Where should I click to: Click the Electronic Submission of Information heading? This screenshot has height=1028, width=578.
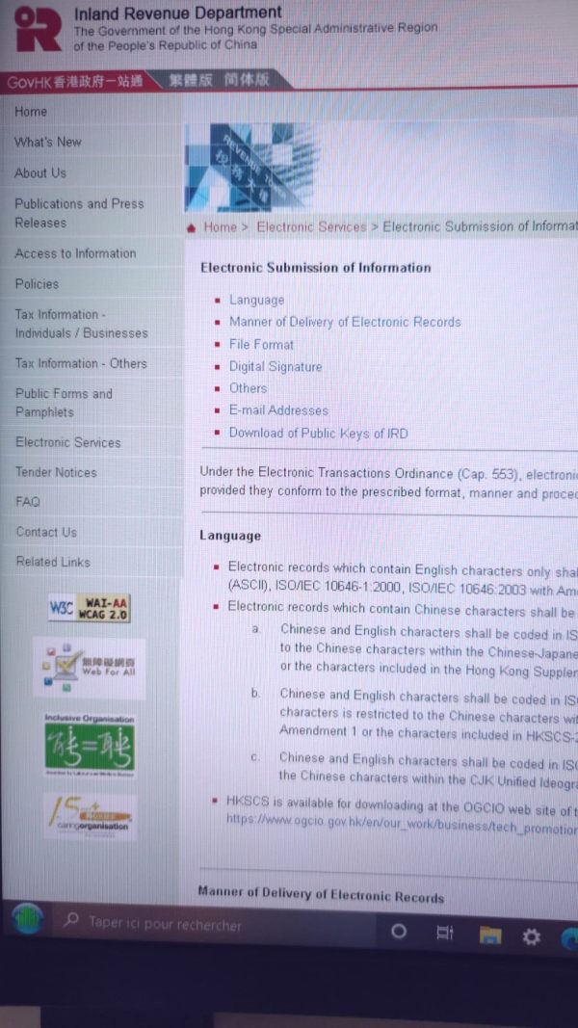pos(315,268)
